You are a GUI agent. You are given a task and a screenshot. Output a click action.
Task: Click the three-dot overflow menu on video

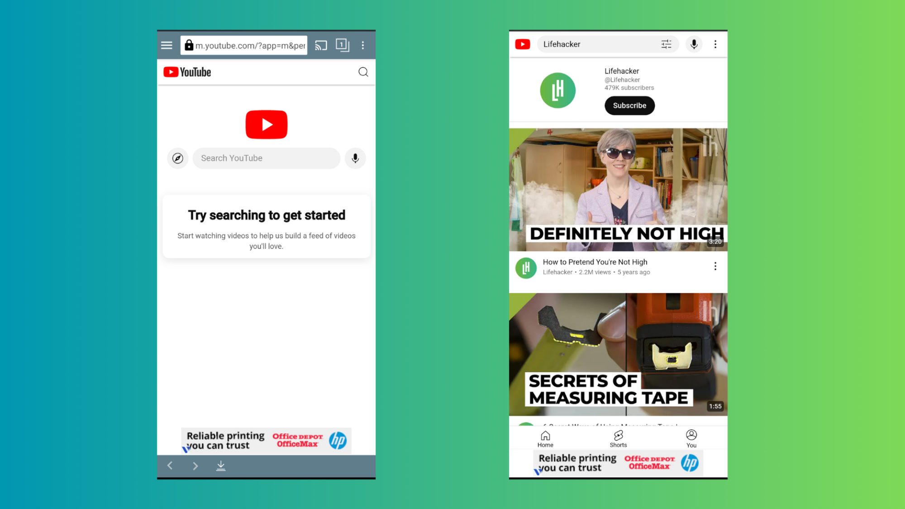715,266
